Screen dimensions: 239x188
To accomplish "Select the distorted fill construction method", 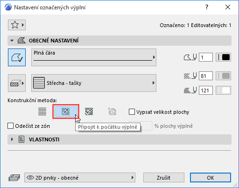I will point(89,111).
